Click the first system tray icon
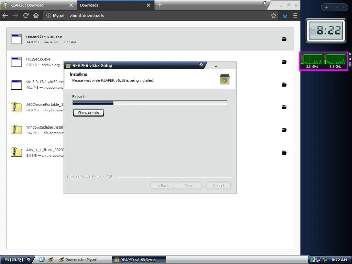This screenshot has width=352, height=264. point(313,260)
